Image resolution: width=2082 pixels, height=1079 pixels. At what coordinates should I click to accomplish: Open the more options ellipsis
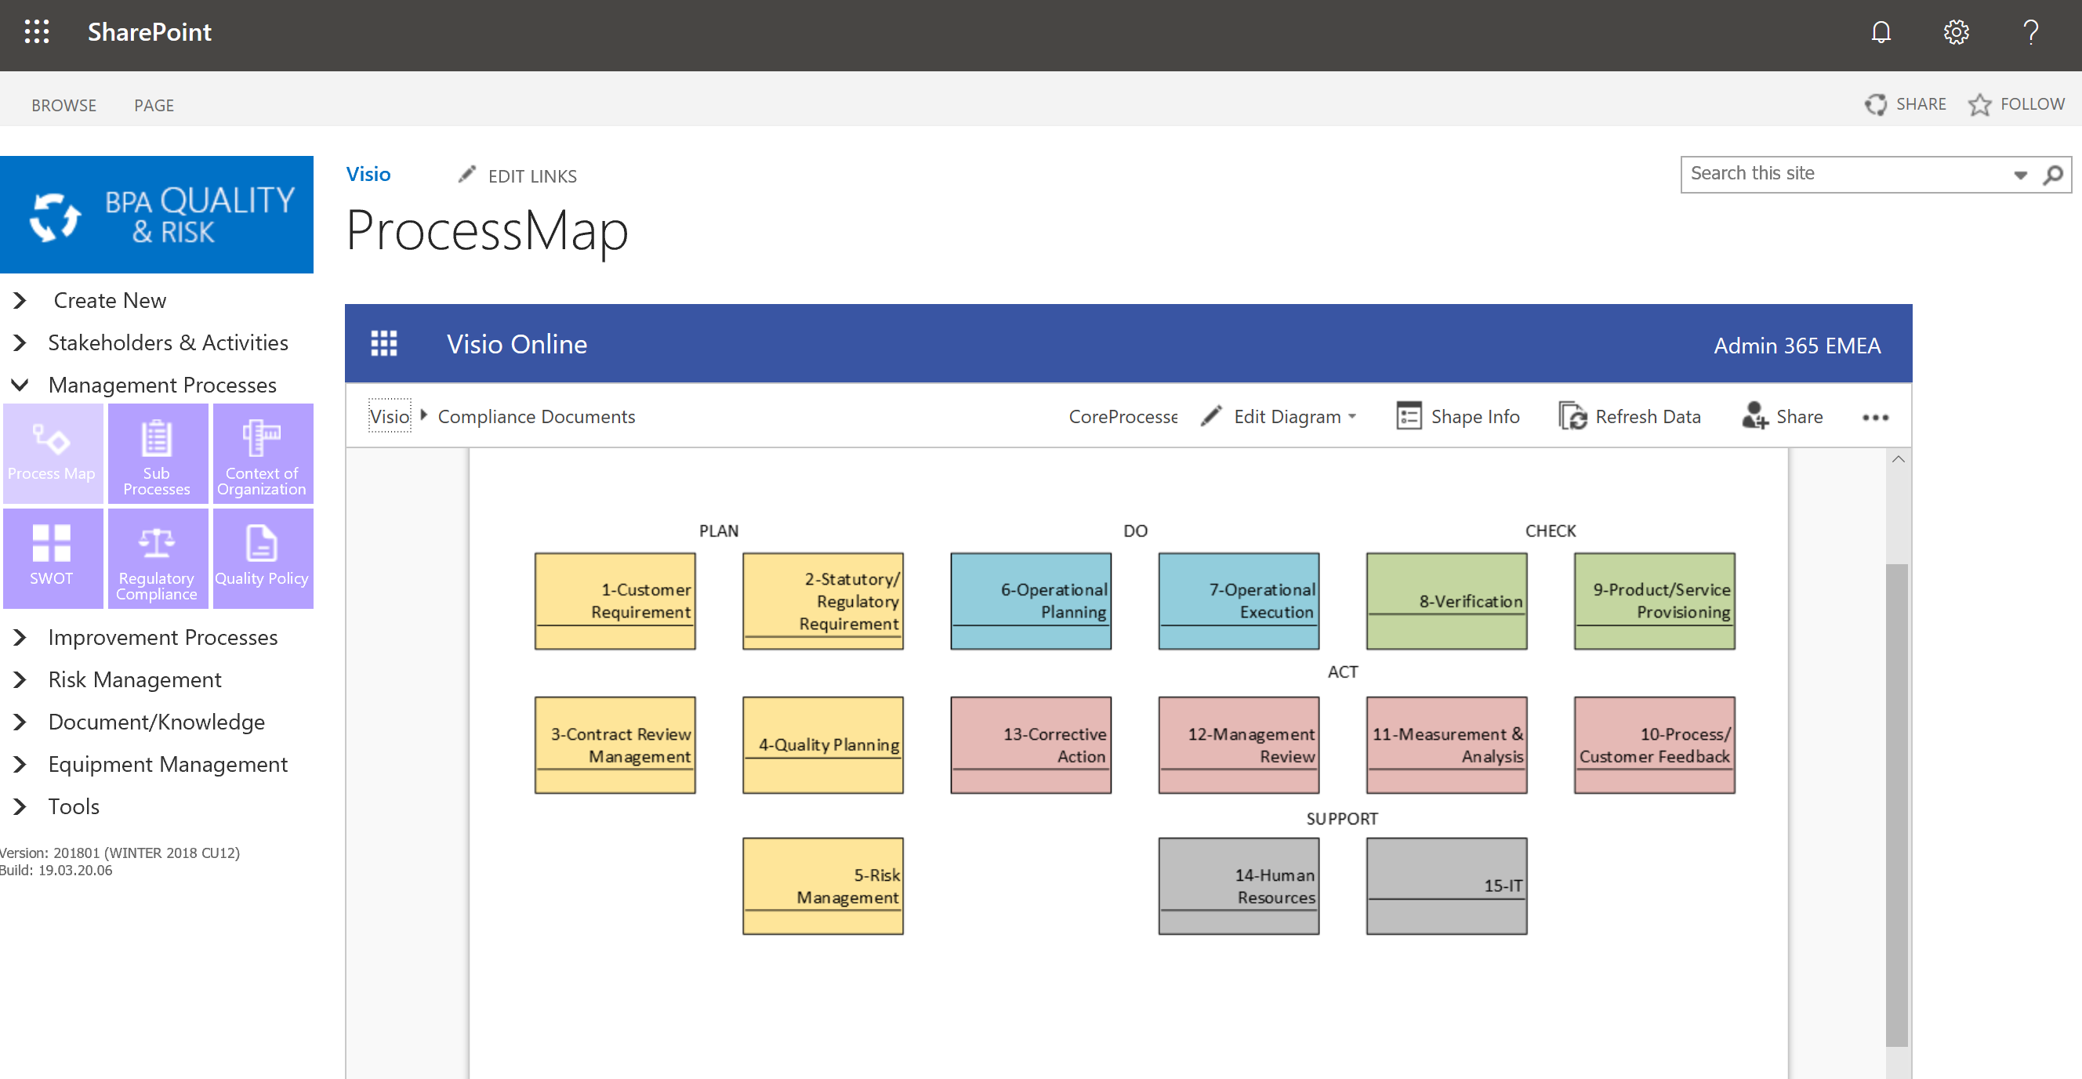point(1875,418)
